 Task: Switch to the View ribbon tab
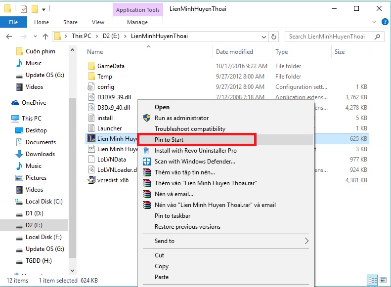pyautogui.click(x=98, y=22)
